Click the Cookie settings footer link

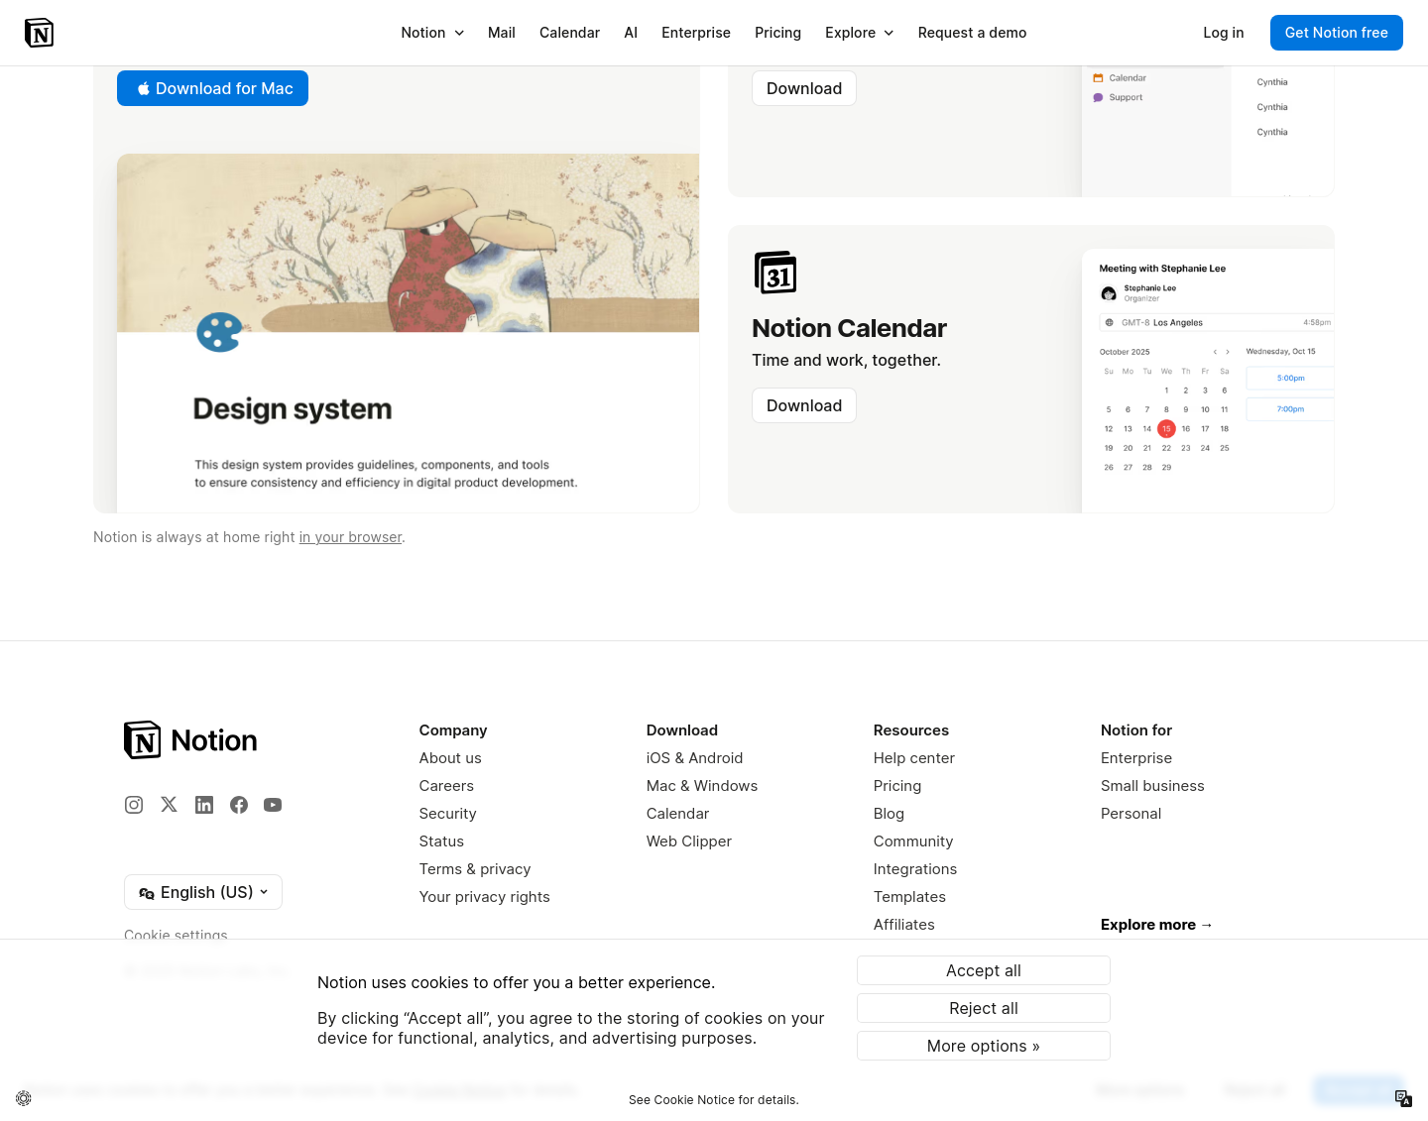click(176, 933)
